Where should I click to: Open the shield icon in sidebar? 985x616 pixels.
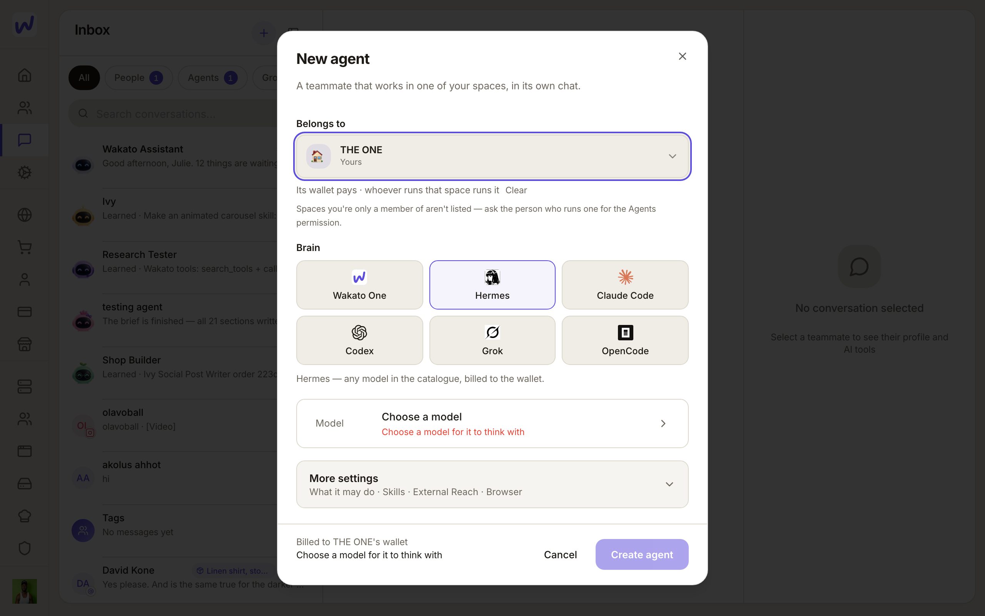24,548
